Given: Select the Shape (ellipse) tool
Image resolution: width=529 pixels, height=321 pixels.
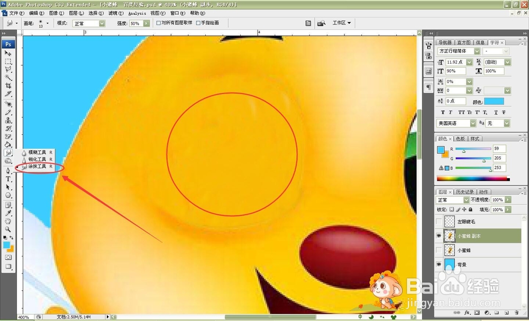Looking at the screenshot, I should [8, 195].
